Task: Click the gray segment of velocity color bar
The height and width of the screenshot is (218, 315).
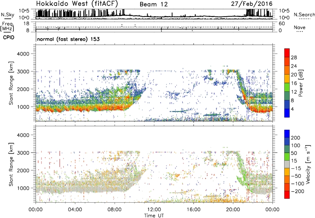Action: pyautogui.click(x=287, y=164)
